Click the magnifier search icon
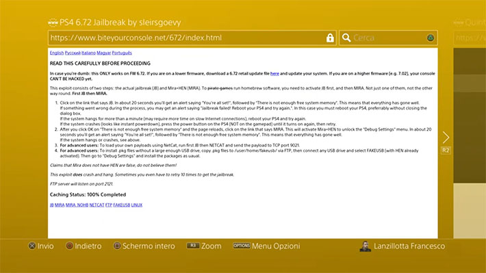The image size is (486, 273). coord(346,38)
